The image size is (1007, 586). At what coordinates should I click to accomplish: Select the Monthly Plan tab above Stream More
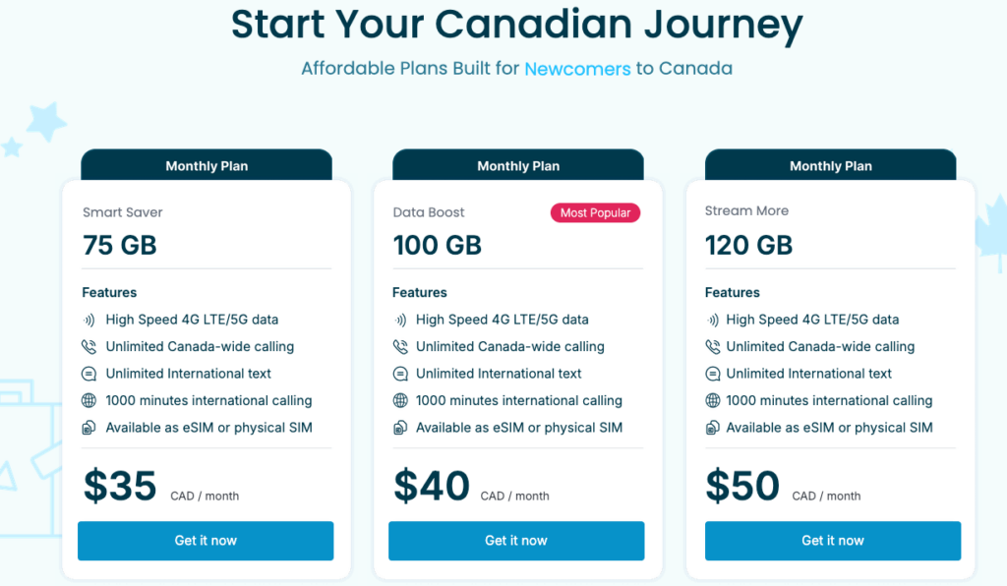click(x=831, y=166)
